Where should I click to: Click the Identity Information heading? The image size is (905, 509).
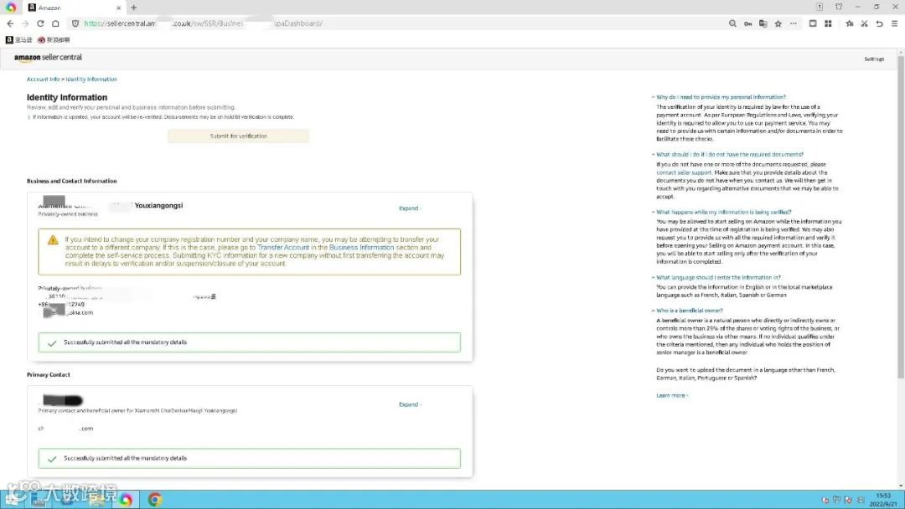coord(67,97)
